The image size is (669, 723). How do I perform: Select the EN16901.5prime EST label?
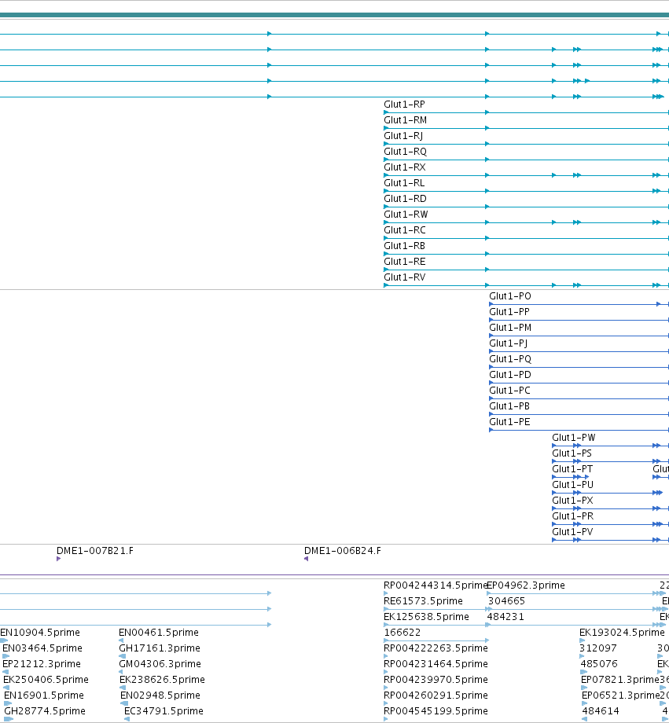point(44,695)
